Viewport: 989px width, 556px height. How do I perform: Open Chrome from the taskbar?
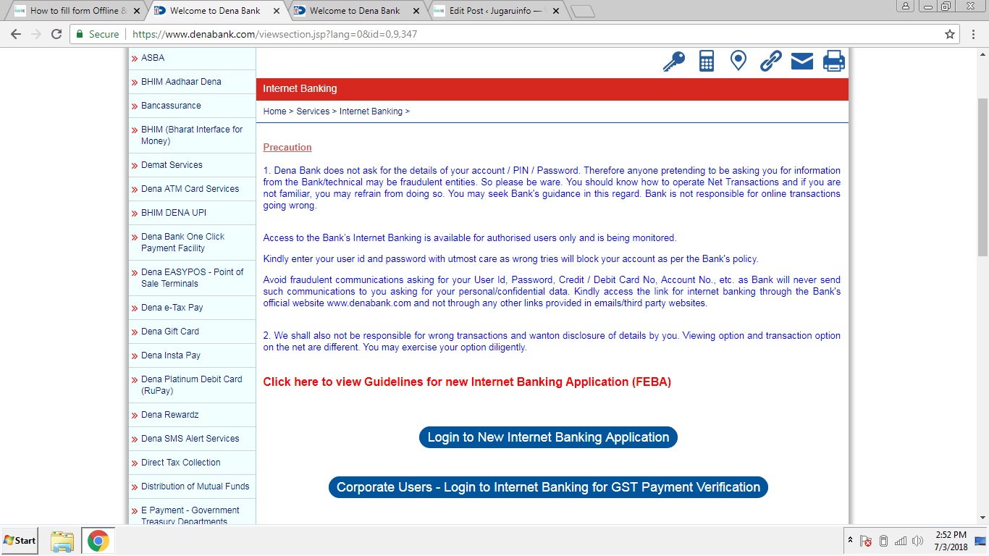98,541
